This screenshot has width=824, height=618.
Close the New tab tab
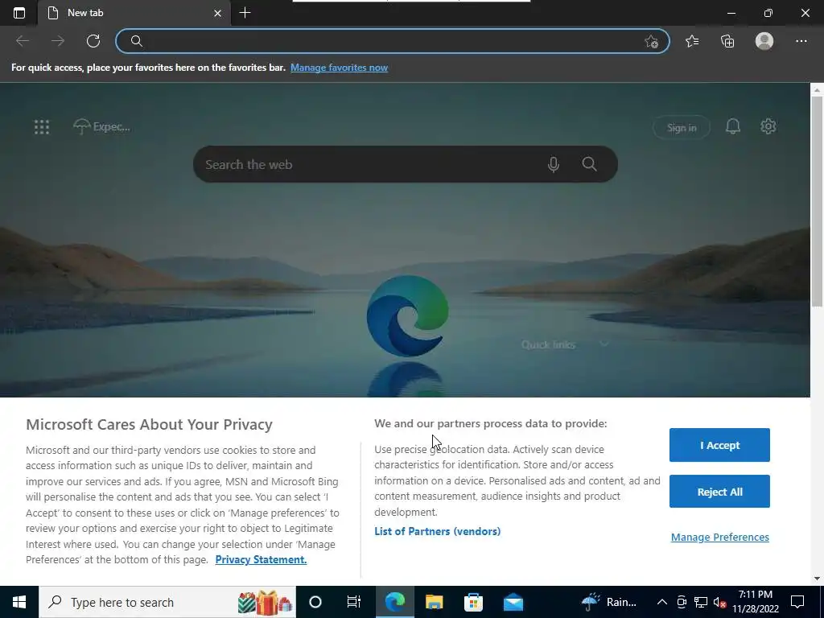point(217,13)
